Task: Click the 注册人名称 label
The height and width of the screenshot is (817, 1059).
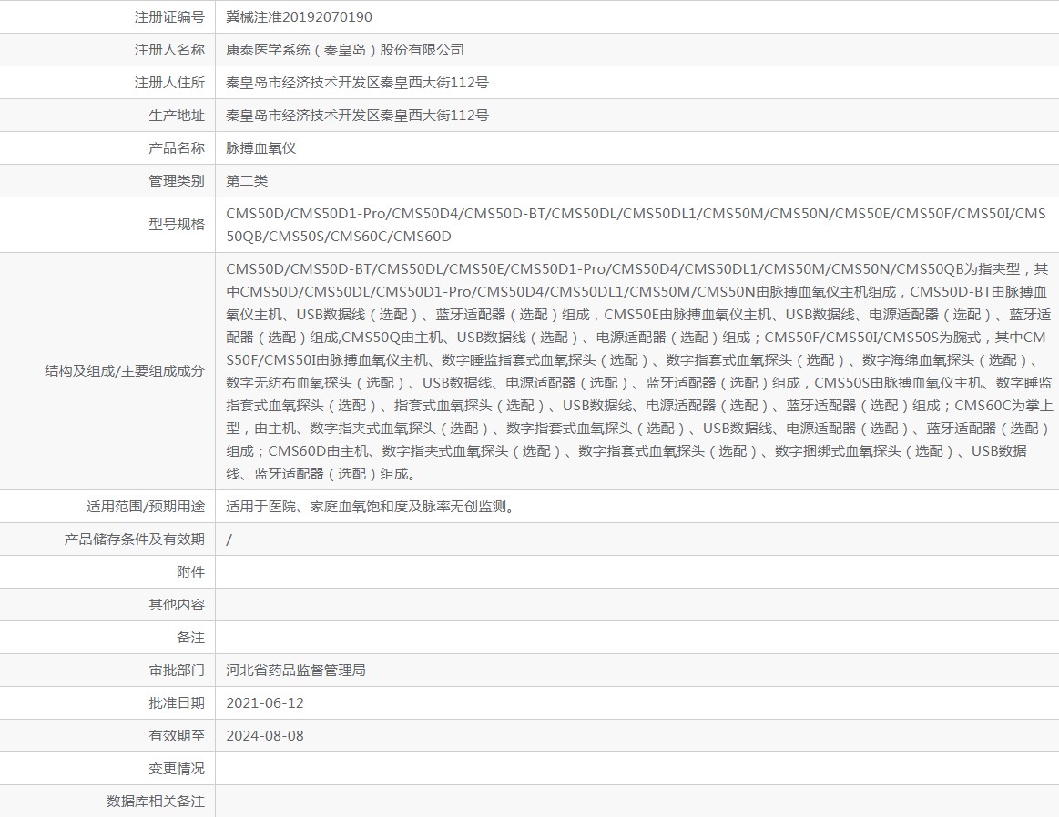Action: click(168, 49)
